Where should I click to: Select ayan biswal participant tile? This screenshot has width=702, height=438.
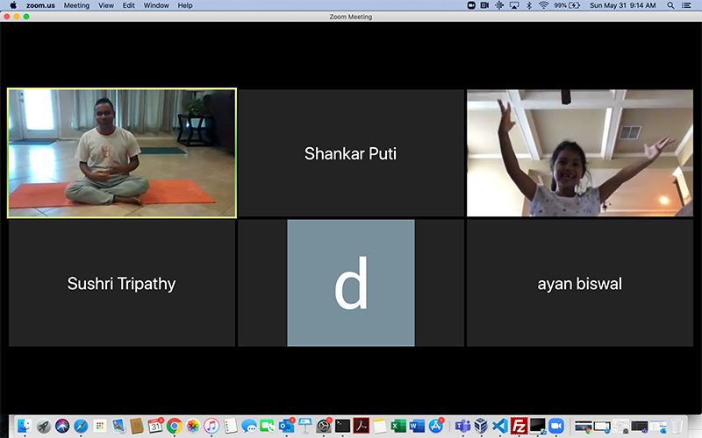(x=580, y=283)
